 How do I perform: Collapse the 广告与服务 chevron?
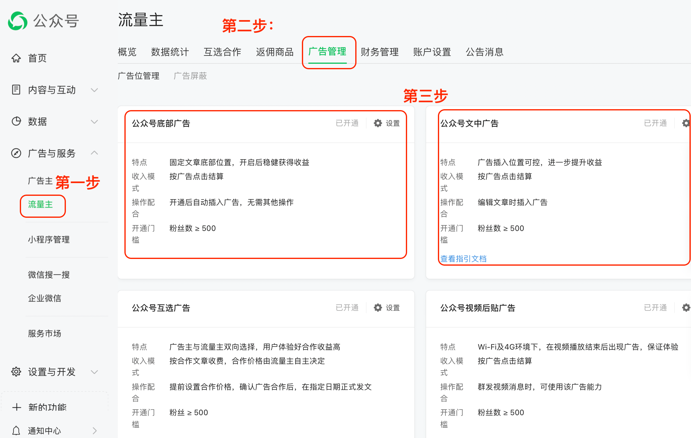(x=95, y=153)
